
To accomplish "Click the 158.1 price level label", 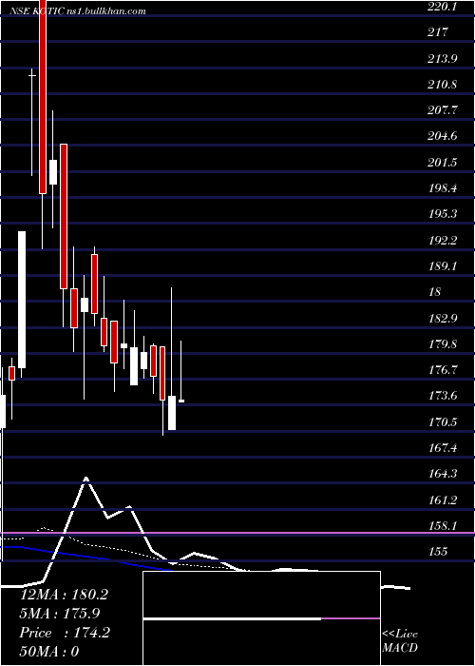I will [442, 526].
